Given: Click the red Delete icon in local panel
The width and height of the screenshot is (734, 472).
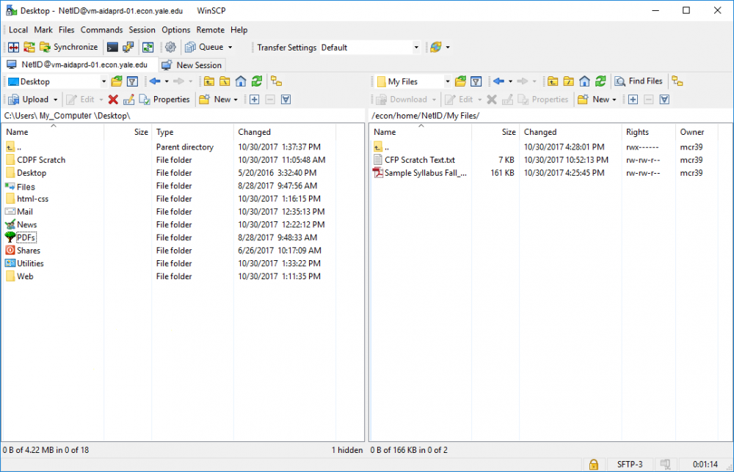Looking at the screenshot, I should click(x=113, y=100).
